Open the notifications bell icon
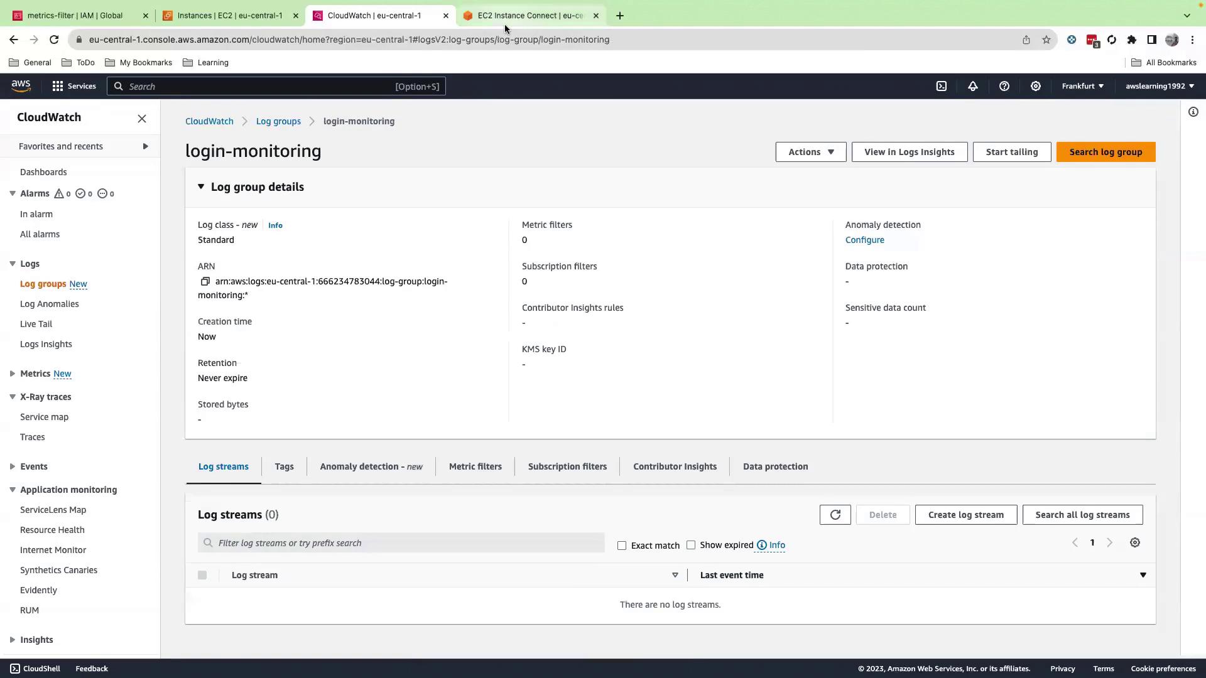Screen dimensions: 1206x678 tap(972, 86)
